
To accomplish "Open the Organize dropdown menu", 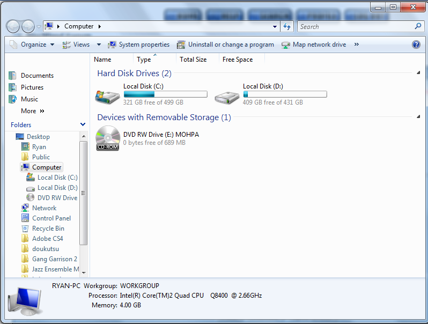I will 32,45.
